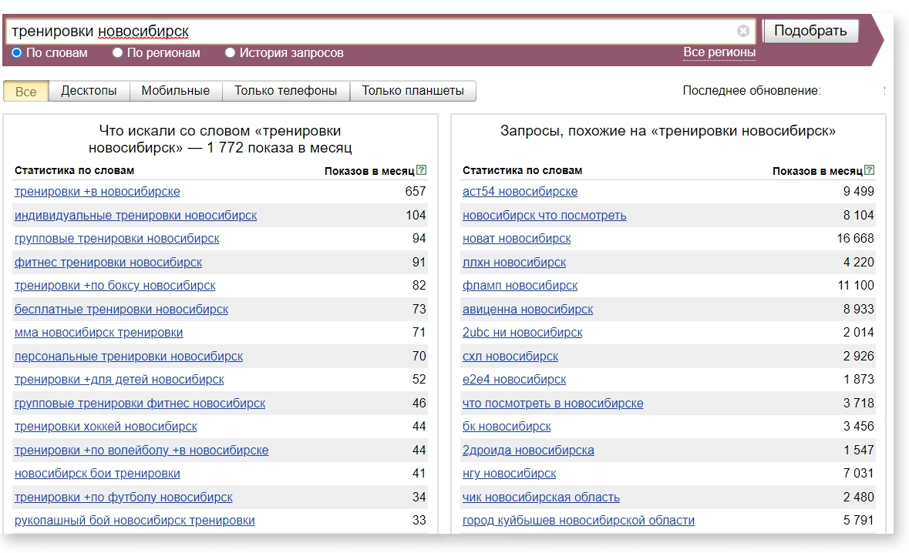Screen dimensions: 909x553
Task: Open 'нгу новосибирск' link
Action: [x=509, y=474]
